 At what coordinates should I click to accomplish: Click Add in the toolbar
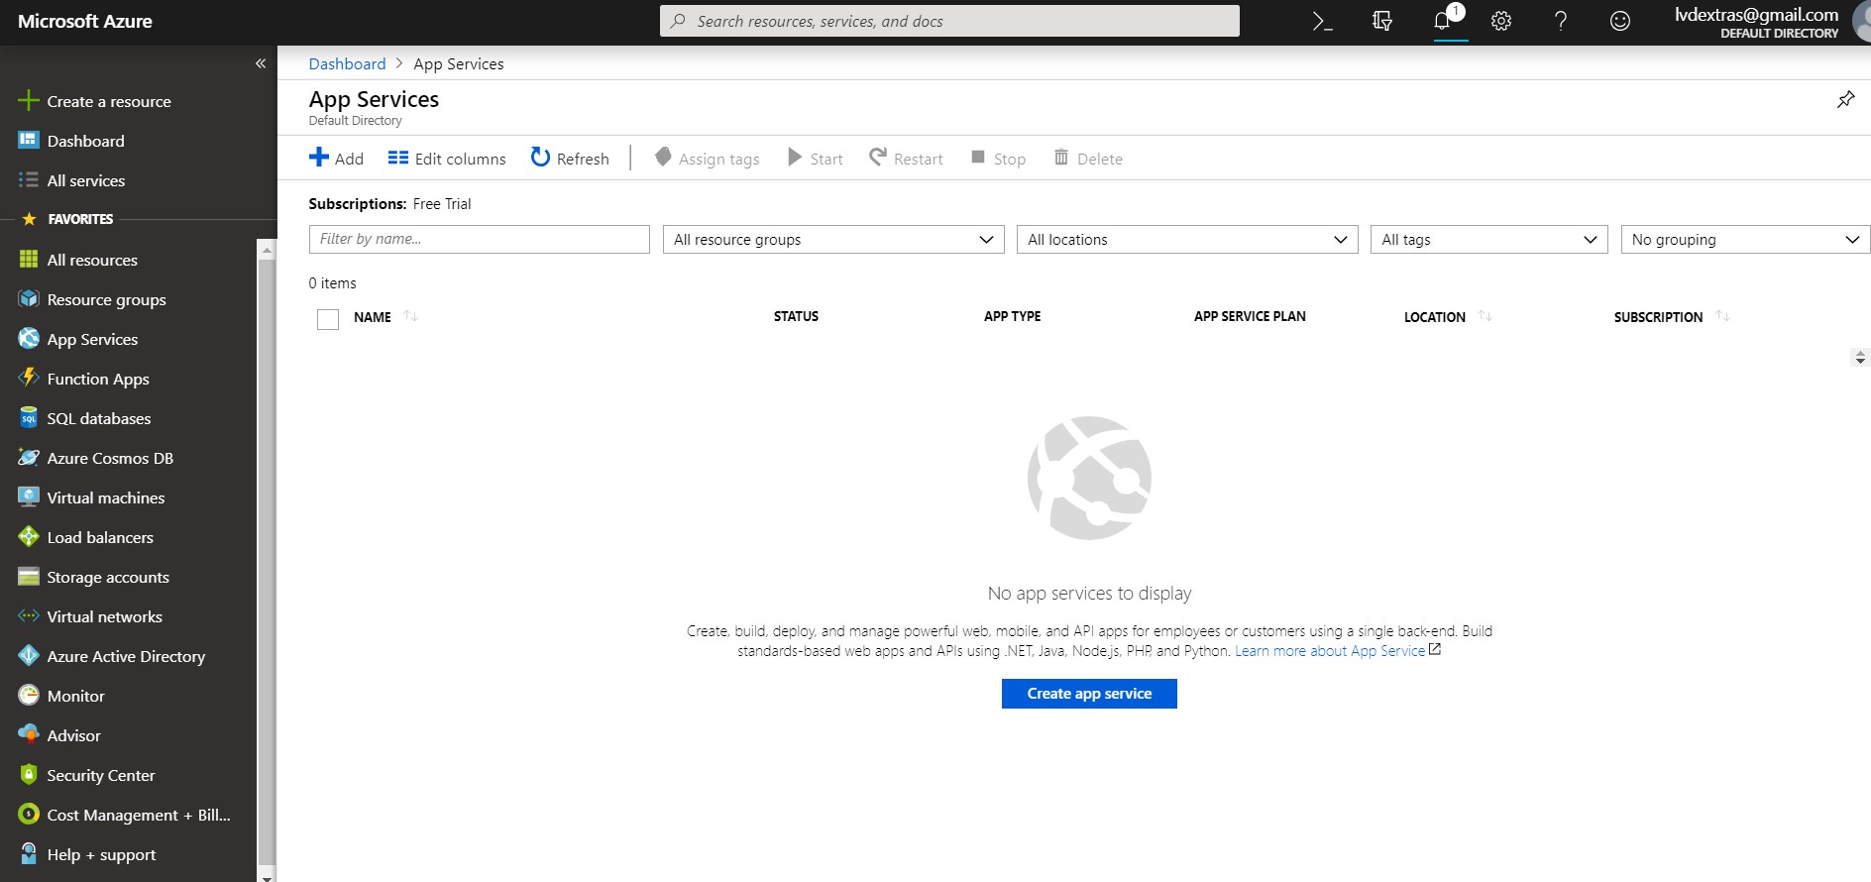(336, 159)
